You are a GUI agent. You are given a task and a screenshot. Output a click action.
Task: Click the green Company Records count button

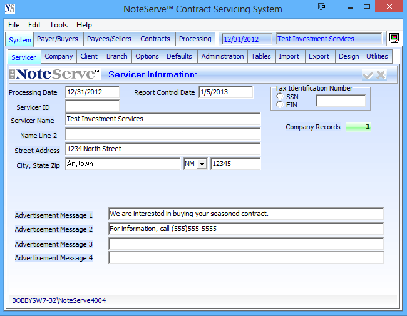tap(358, 127)
